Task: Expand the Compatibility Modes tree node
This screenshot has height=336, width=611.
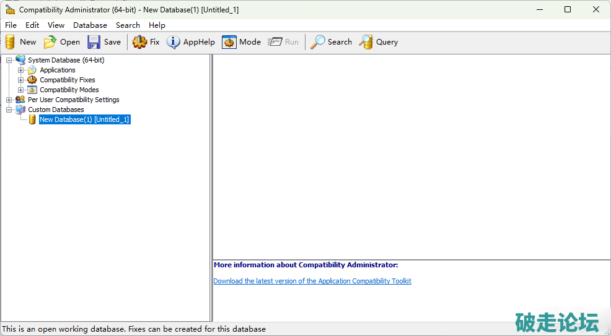Action: (x=20, y=90)
